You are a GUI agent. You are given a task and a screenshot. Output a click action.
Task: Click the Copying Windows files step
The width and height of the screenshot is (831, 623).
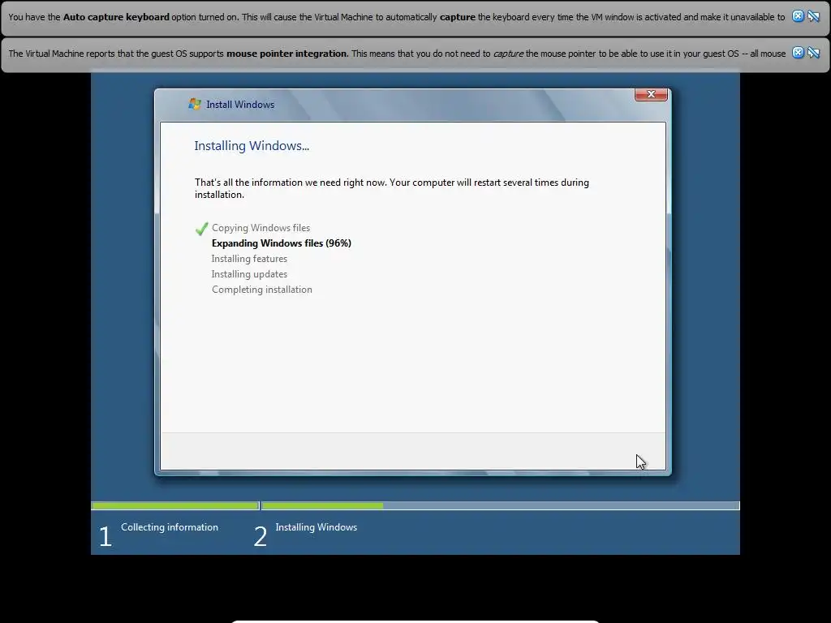pos(260,228)
